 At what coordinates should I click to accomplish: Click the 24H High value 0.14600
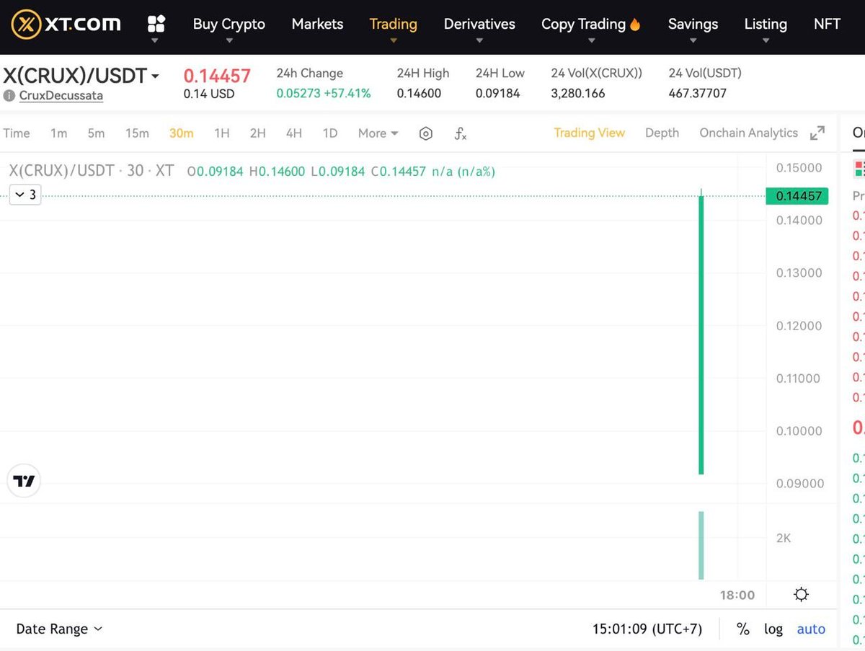coord(419,93)
